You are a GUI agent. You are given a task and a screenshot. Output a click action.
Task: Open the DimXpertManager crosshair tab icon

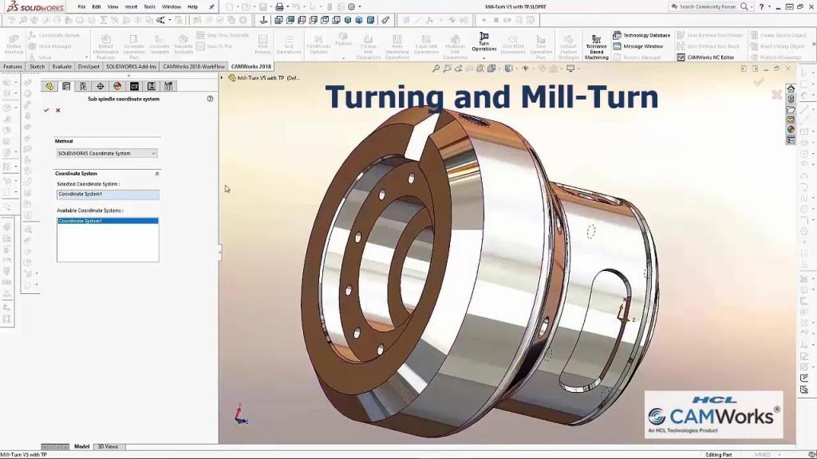coord(100,86)
